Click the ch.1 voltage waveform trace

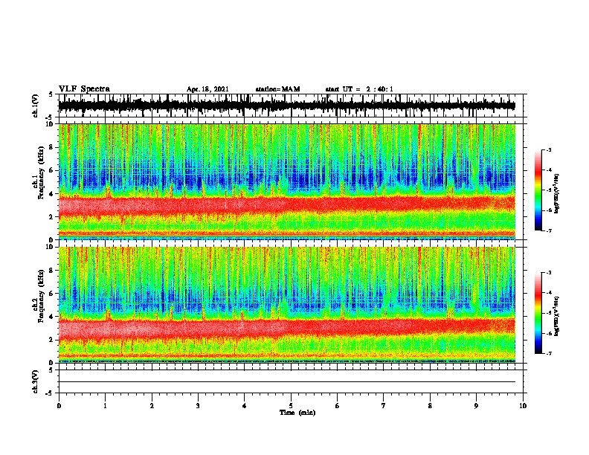click(x=286, y=106)
